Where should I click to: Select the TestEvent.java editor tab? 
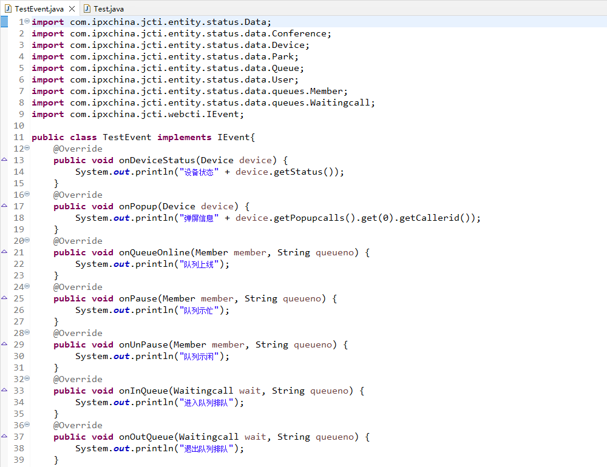point(38,8)
